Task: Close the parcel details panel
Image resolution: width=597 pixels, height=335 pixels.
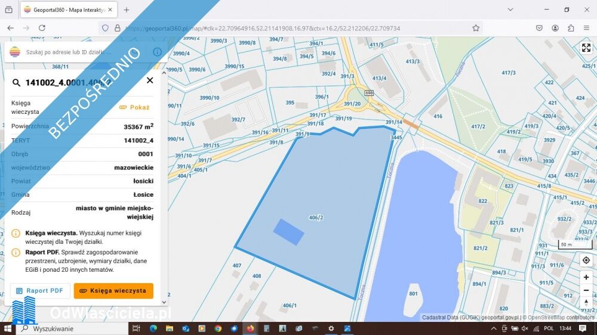Action: point(150,80)
